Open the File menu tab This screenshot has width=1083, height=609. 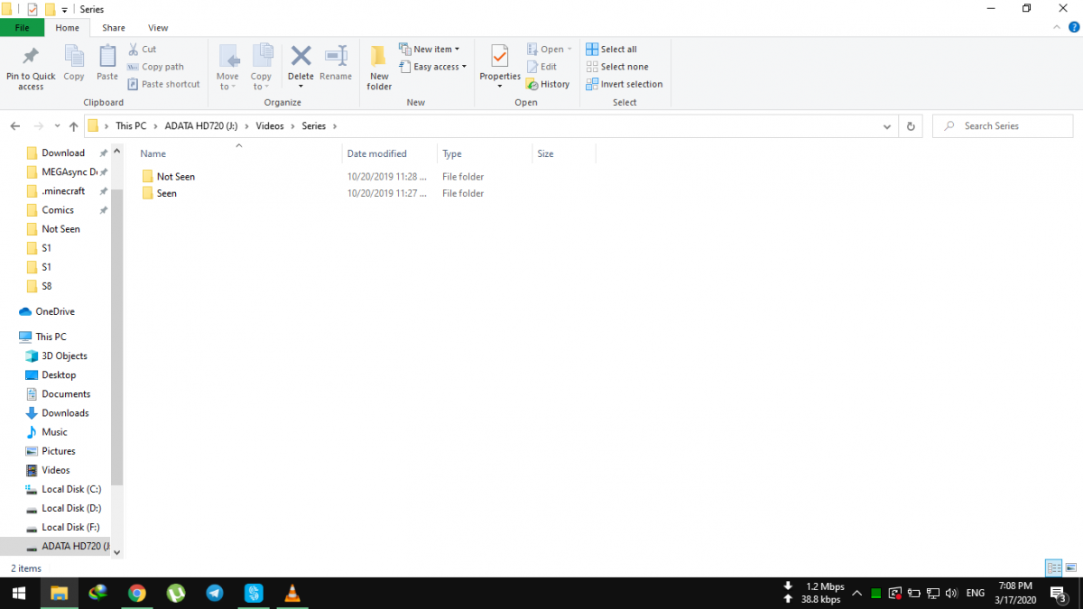(22, 28)
